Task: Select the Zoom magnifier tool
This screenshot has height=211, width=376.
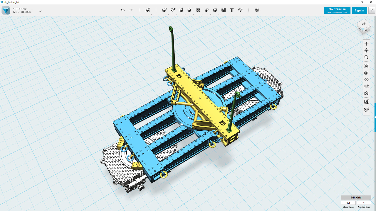Action: [x=366, y=57]
